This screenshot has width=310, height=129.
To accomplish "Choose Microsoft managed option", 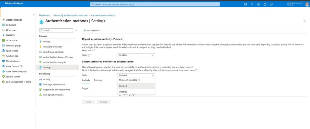I will click(136, 80).
